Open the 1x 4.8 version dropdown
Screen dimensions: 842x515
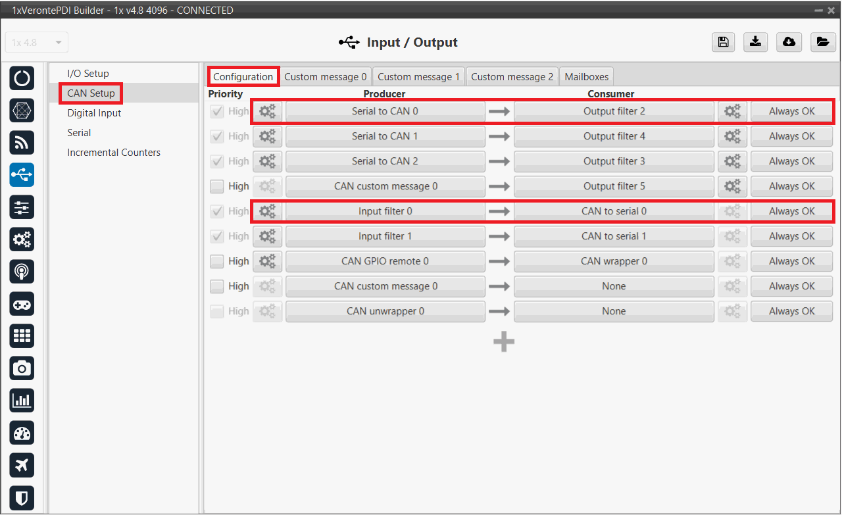(37, 43)
